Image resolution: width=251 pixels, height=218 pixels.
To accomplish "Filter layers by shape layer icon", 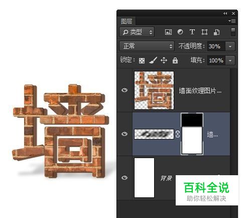I will click(204, 32).
